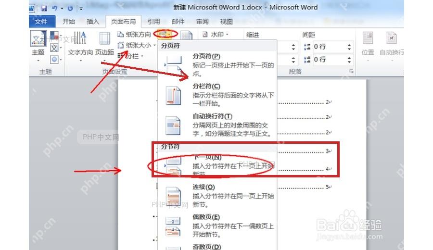Click the spacing-after icon next to second 0 行

(x=307, y=59)
